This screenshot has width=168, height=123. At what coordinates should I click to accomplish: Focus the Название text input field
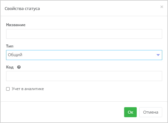tap(84, 34)
